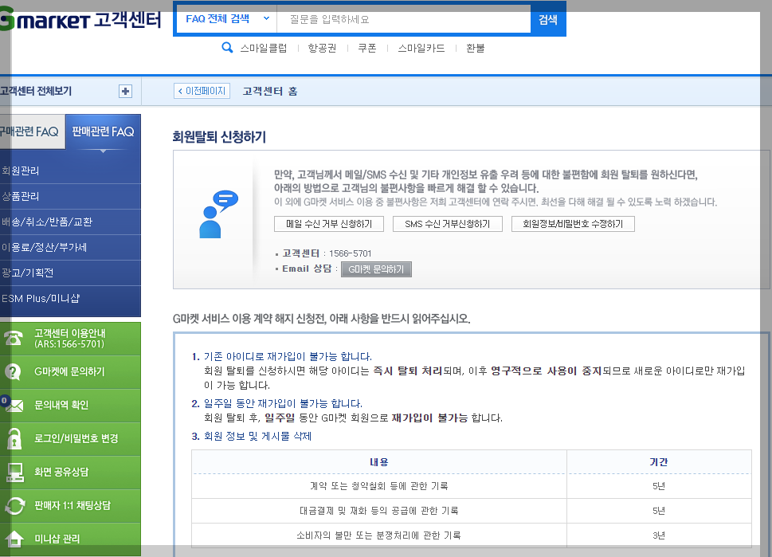Screen dimensions: 772x557
Task: Open the 고객센터 홈 breadcrumb link
Action: tap(270, 91)
